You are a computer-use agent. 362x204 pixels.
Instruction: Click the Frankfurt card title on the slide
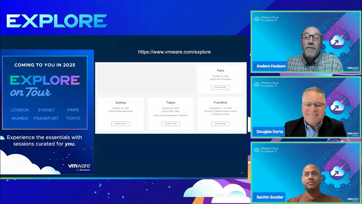pos(220,103)
